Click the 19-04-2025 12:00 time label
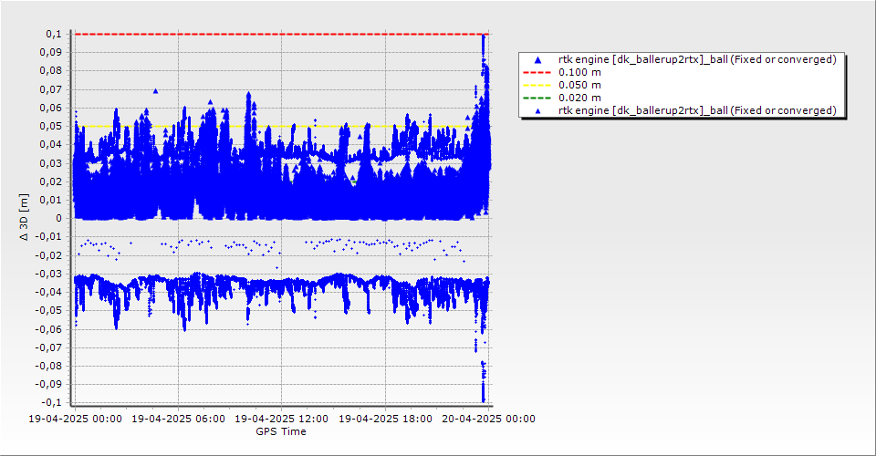The height and width of the screenshot is (456, 876). click(x=281, y=419)
